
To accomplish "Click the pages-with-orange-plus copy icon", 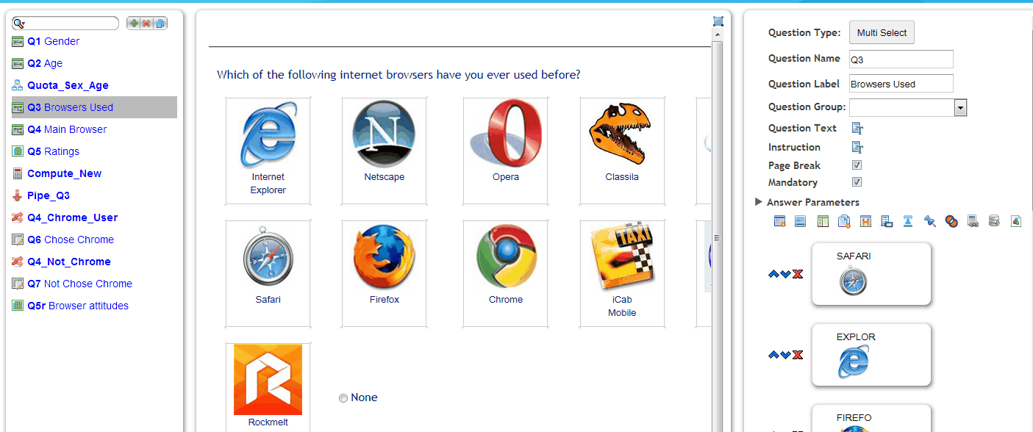I will click(x=844, y=221).
